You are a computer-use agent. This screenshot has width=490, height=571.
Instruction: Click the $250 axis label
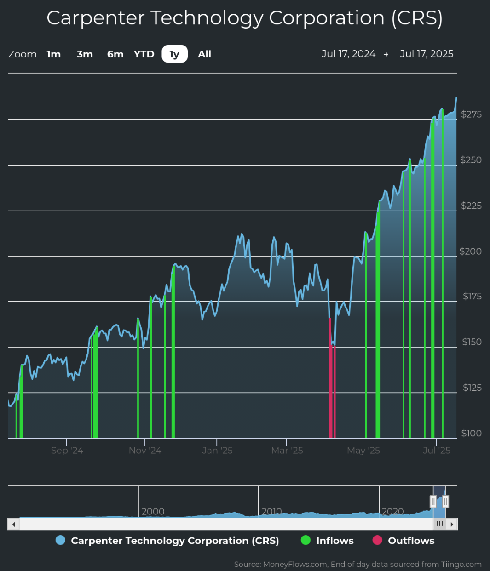[471, 160]
